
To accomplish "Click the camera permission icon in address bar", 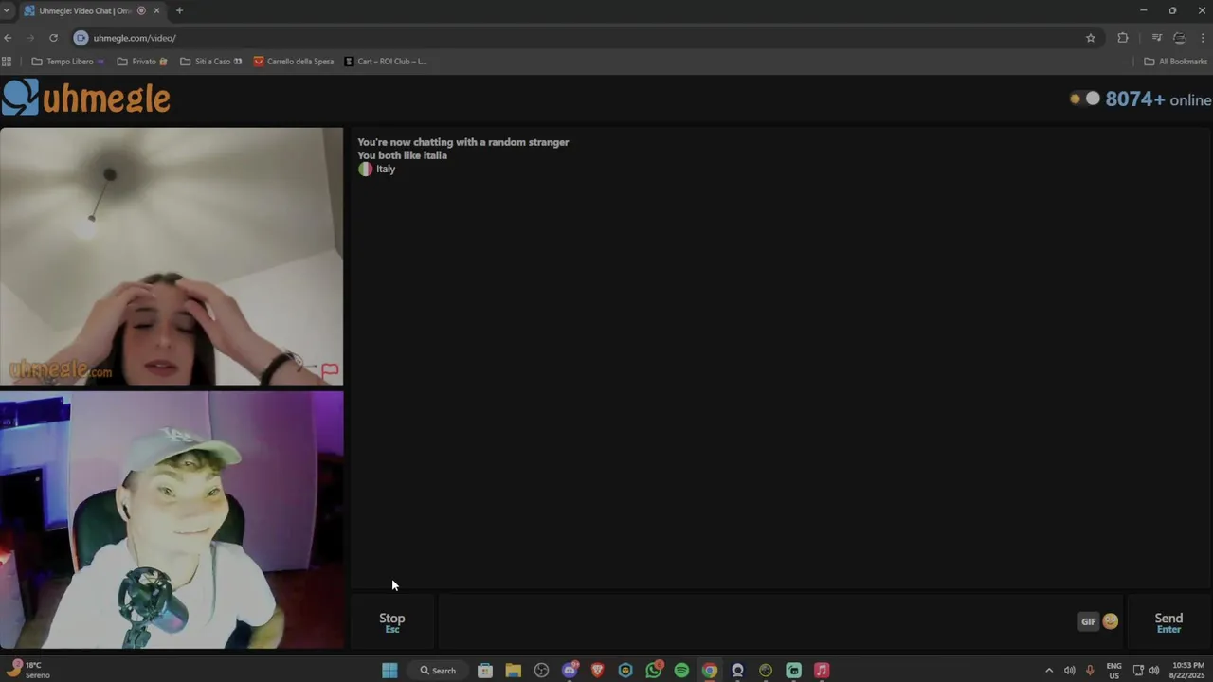I will [81, 38].
